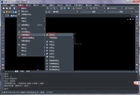Choose 清理屏幕(C) menu entry
140x95 pixels.
(x=31, y=25)
